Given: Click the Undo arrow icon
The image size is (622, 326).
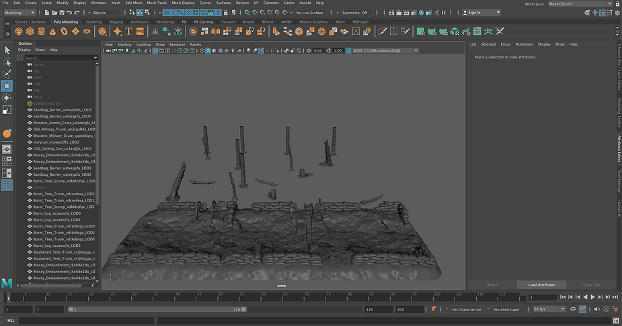Looking at the screenshot, I should 69,13.
